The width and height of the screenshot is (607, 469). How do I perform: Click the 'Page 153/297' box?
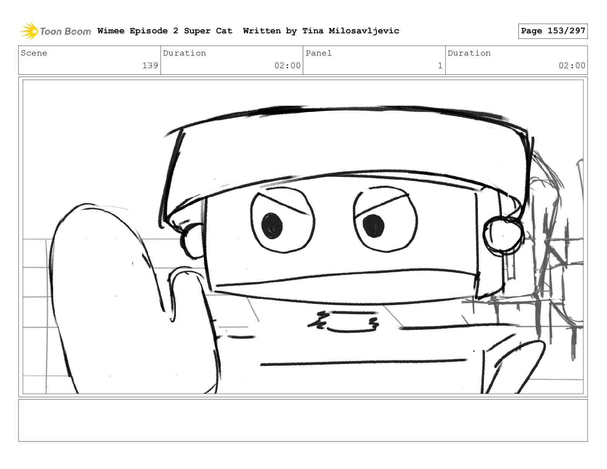553,31
